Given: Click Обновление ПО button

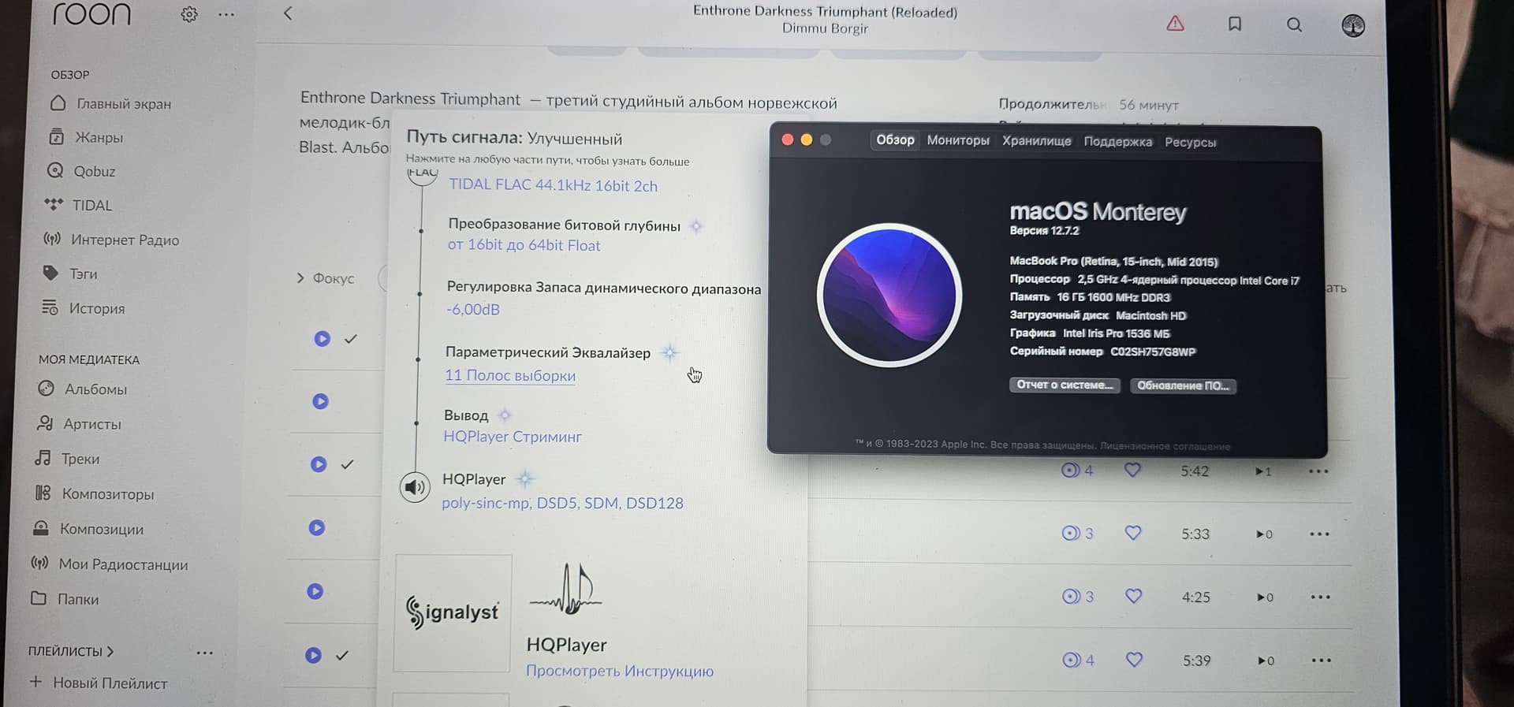Looking at the screenshot, I should pyautogui.click(x=1183, y=385).
